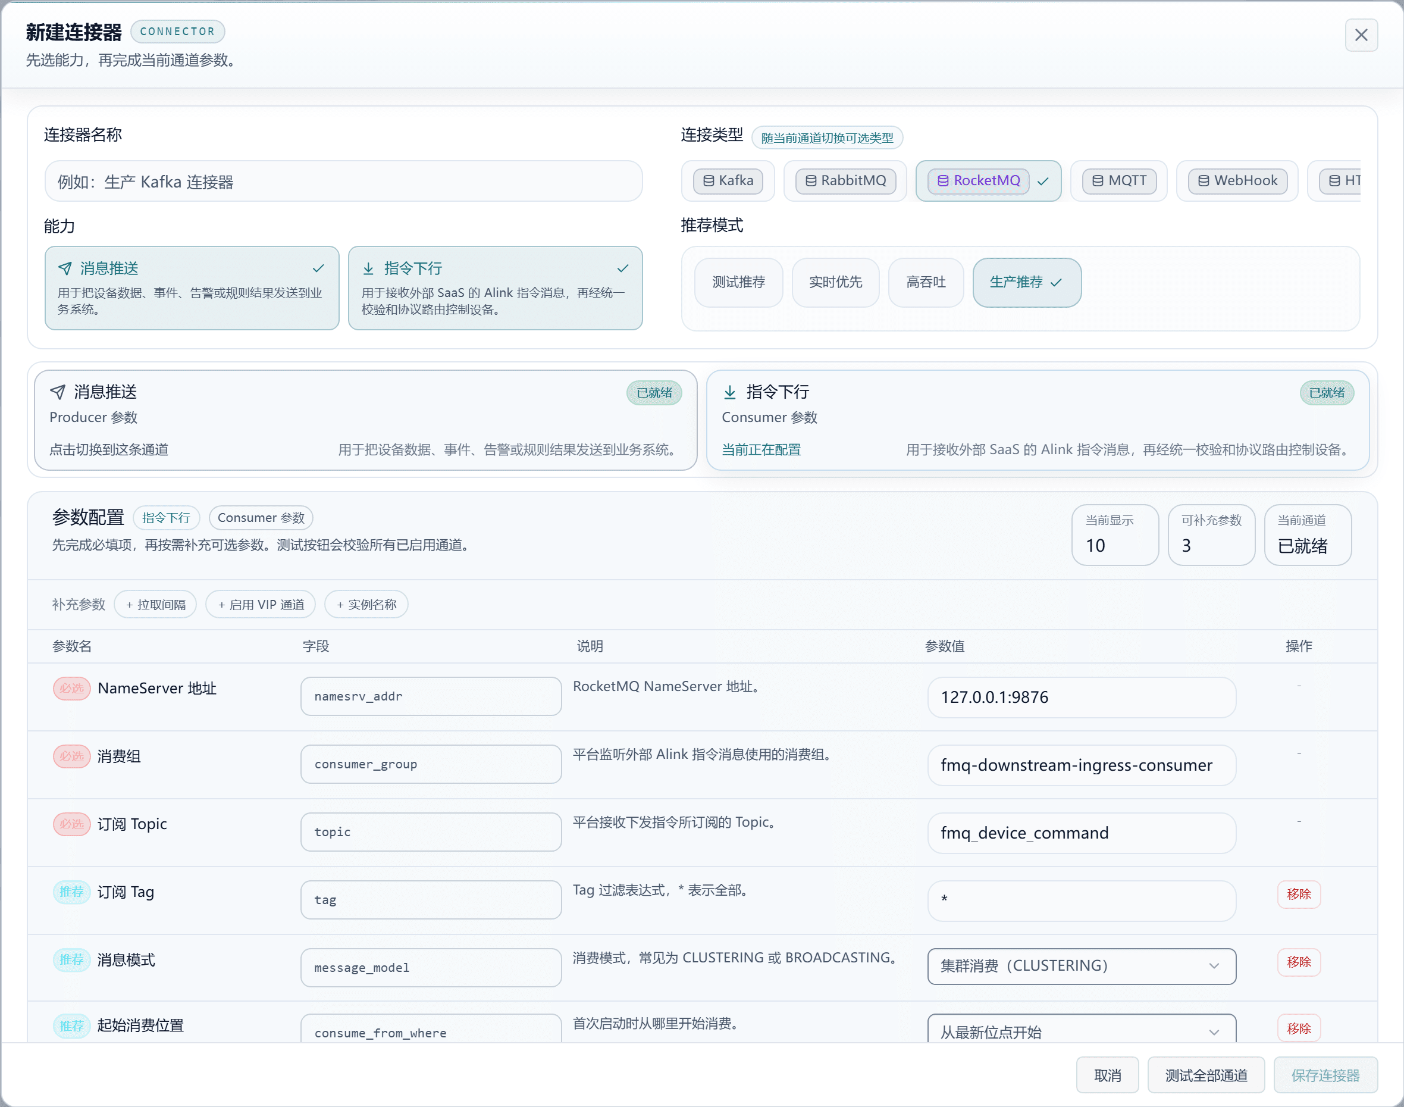Add the 拉取间隔 supplementary parameter
Image resolution: width=1404 pixels, height=1107 pixels.
(x=155, y=605)
